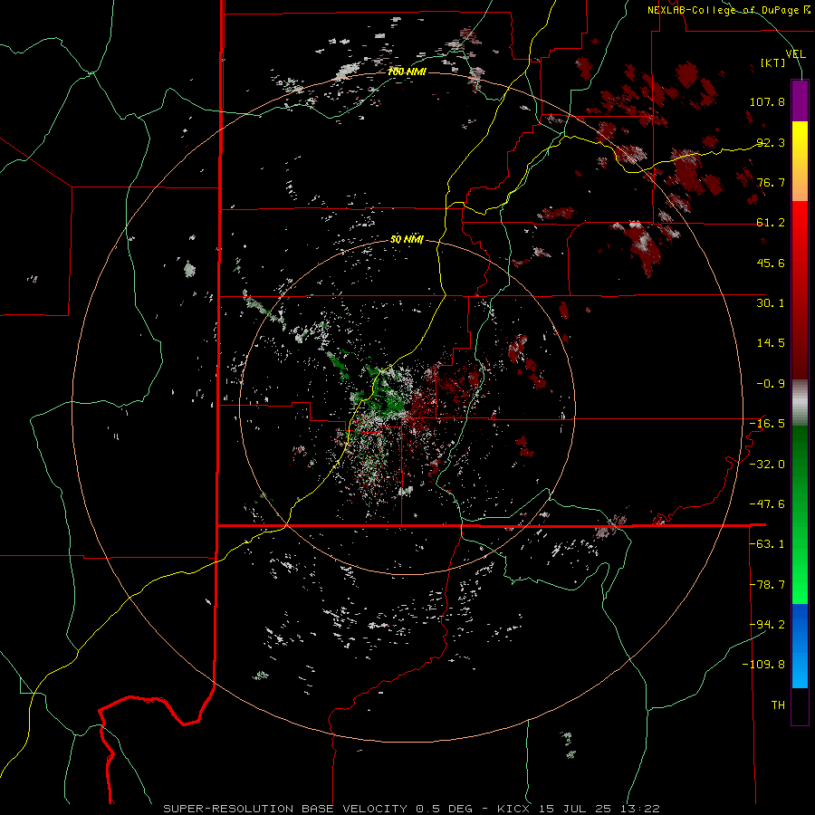Select the 14.5 velocity scale label

[771, 343]
